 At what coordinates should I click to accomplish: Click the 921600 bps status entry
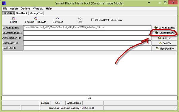74,103
